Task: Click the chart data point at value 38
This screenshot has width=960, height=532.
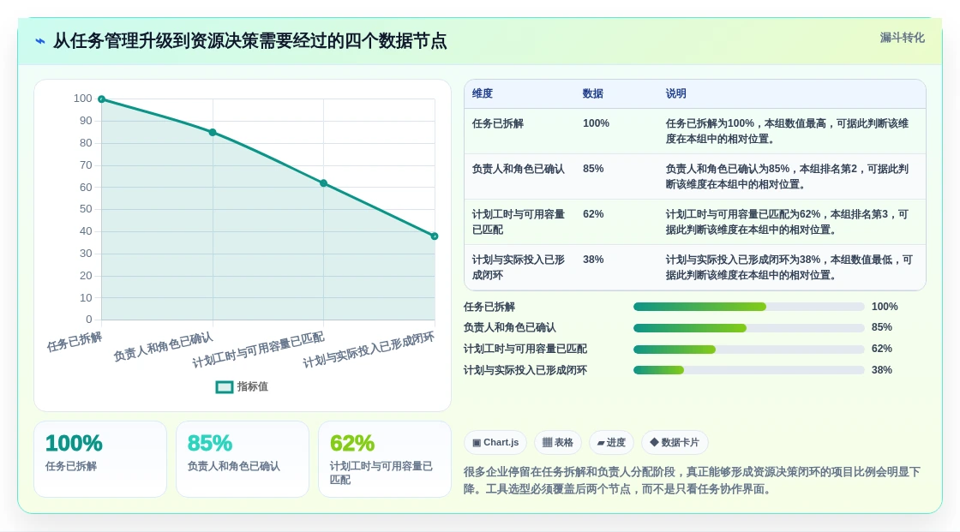Action: 435,236
